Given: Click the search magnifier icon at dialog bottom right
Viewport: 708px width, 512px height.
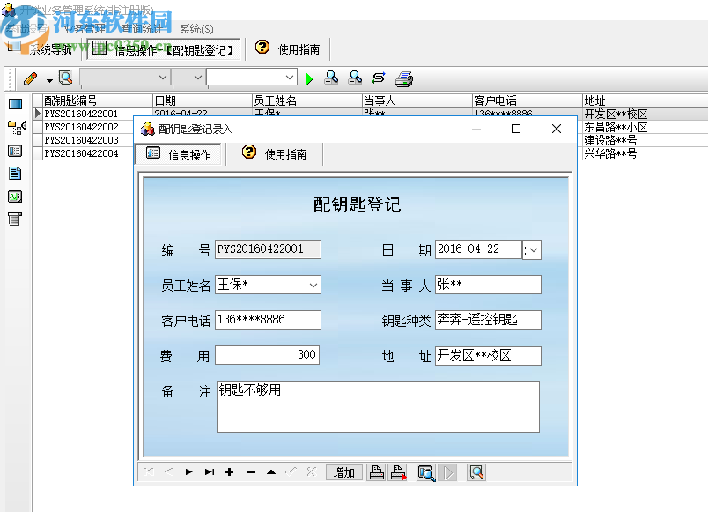Looking at the screenshot, I should 475,472.
